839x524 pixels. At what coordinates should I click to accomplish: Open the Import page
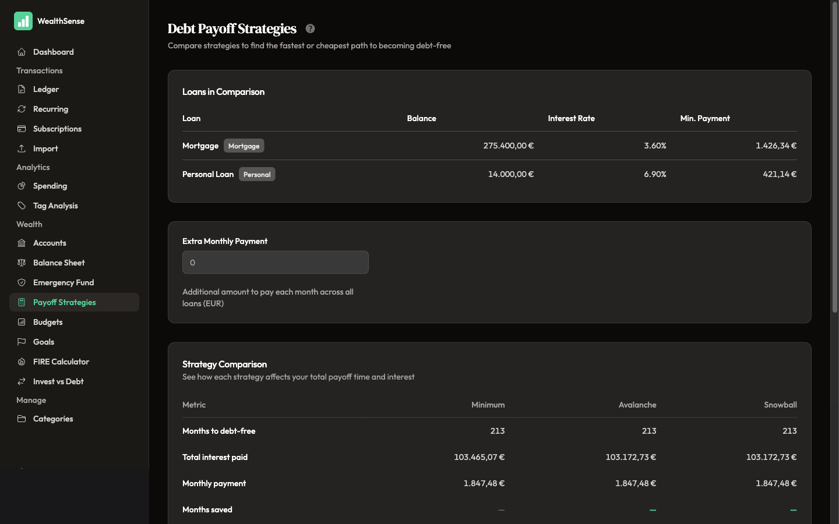(x=74, y=148)
